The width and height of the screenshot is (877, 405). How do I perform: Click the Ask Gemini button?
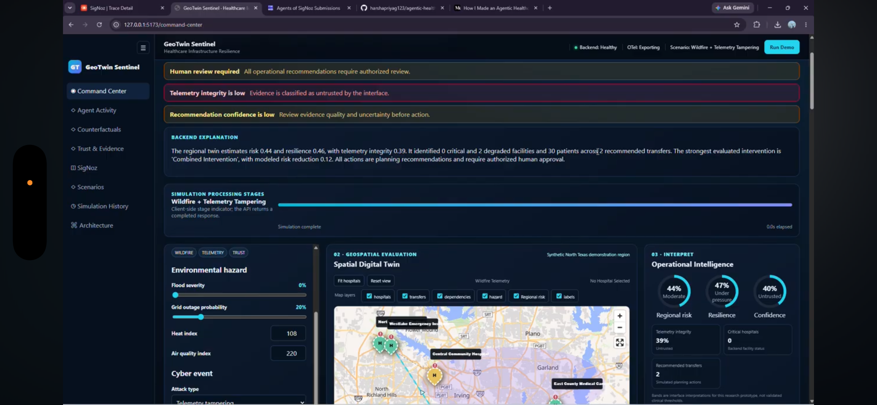(733, 8)
